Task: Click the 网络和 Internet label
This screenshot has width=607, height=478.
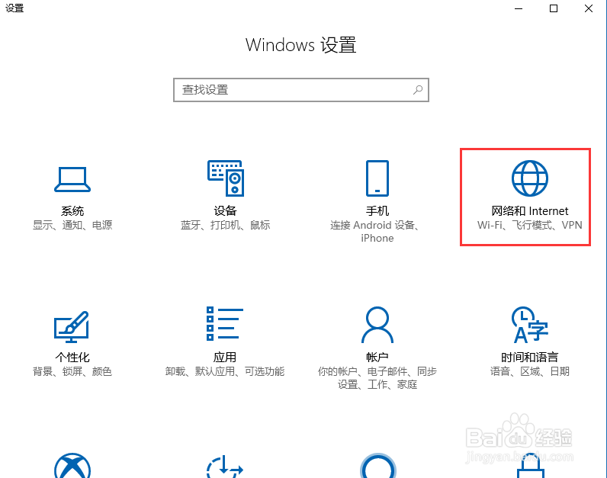Action: tap(529, 211)
